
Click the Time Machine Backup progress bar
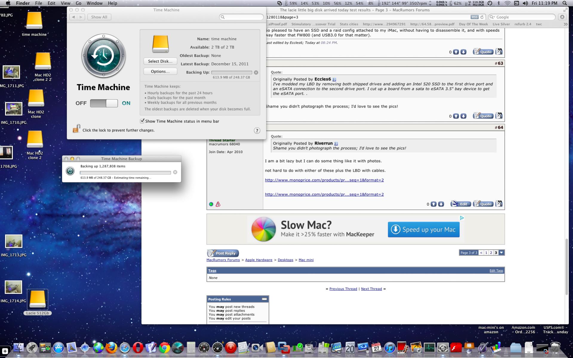125,173
